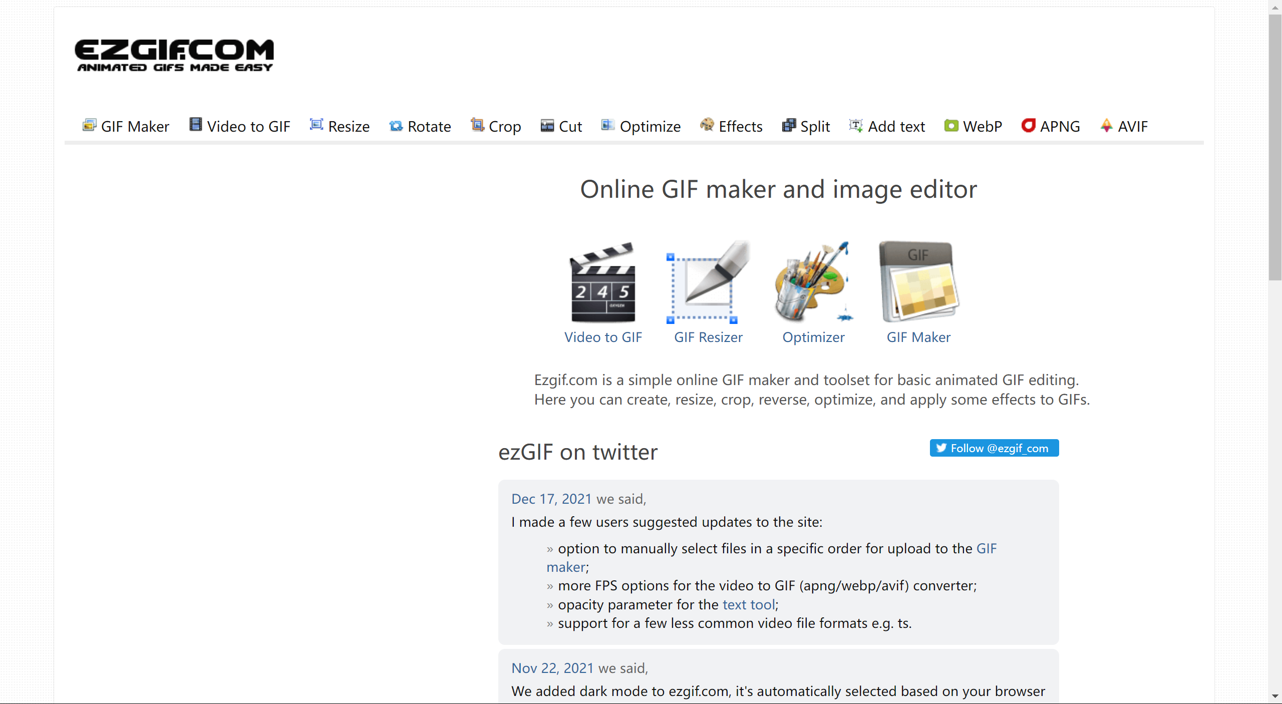Follow the text tool hyperlink
This screenshot has height=704, width=1282.
749,605
